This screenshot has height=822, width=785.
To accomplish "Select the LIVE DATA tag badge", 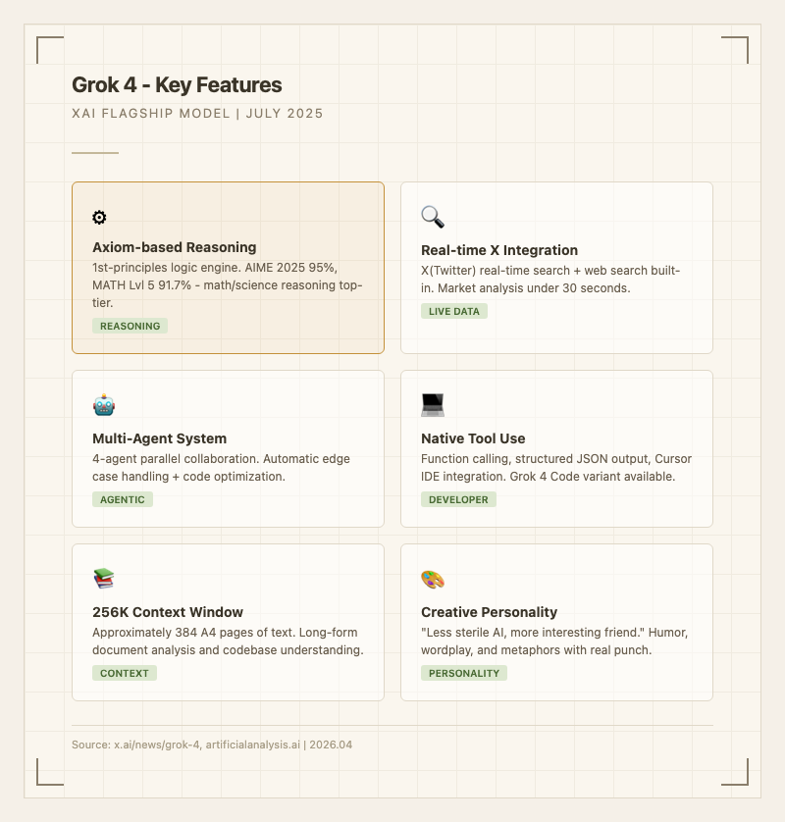I will [x=453, y=311].
